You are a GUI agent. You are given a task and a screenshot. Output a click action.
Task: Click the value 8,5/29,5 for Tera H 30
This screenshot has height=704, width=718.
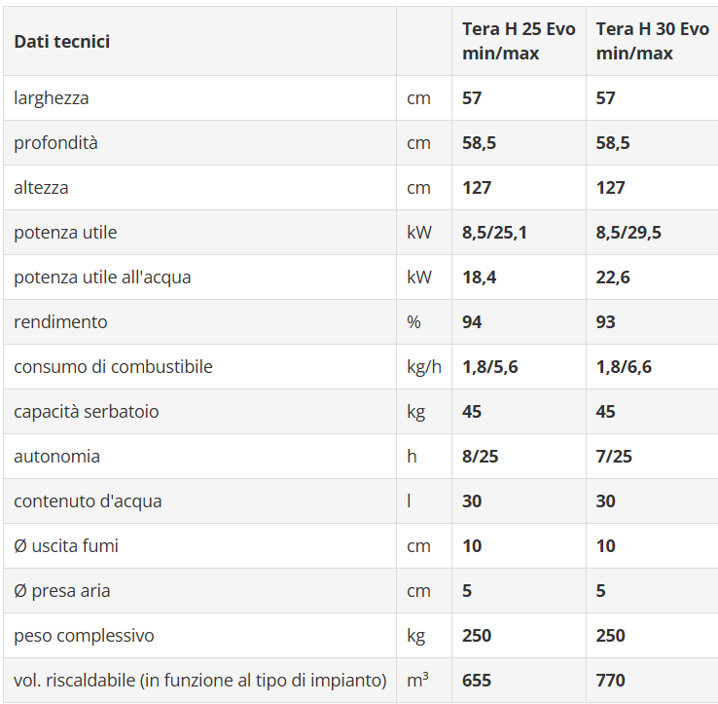coord(628,233)
